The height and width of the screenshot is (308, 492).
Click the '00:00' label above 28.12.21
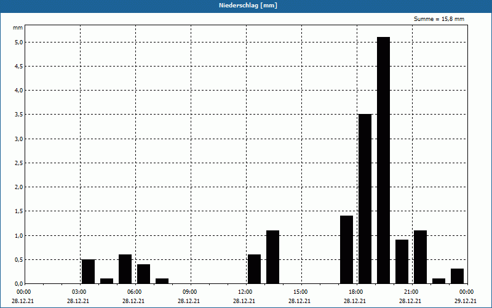pyautogui.click(x=24, y=292)
